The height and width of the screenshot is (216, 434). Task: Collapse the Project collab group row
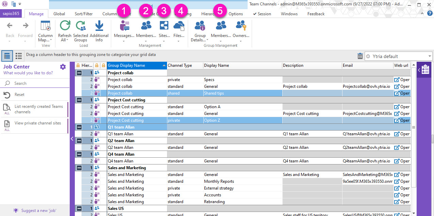(79, 73)
